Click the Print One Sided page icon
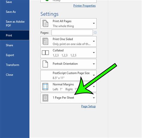This screenshot has height=138, width=142. (x=45, y=41)
